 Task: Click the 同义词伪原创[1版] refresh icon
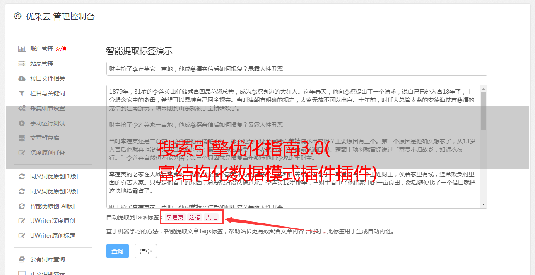tap(22, 176)
